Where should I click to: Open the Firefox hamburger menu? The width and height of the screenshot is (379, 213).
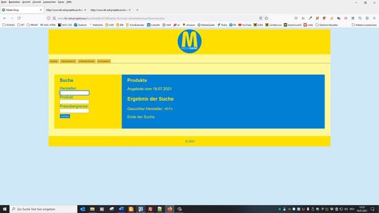click(374, 18)
